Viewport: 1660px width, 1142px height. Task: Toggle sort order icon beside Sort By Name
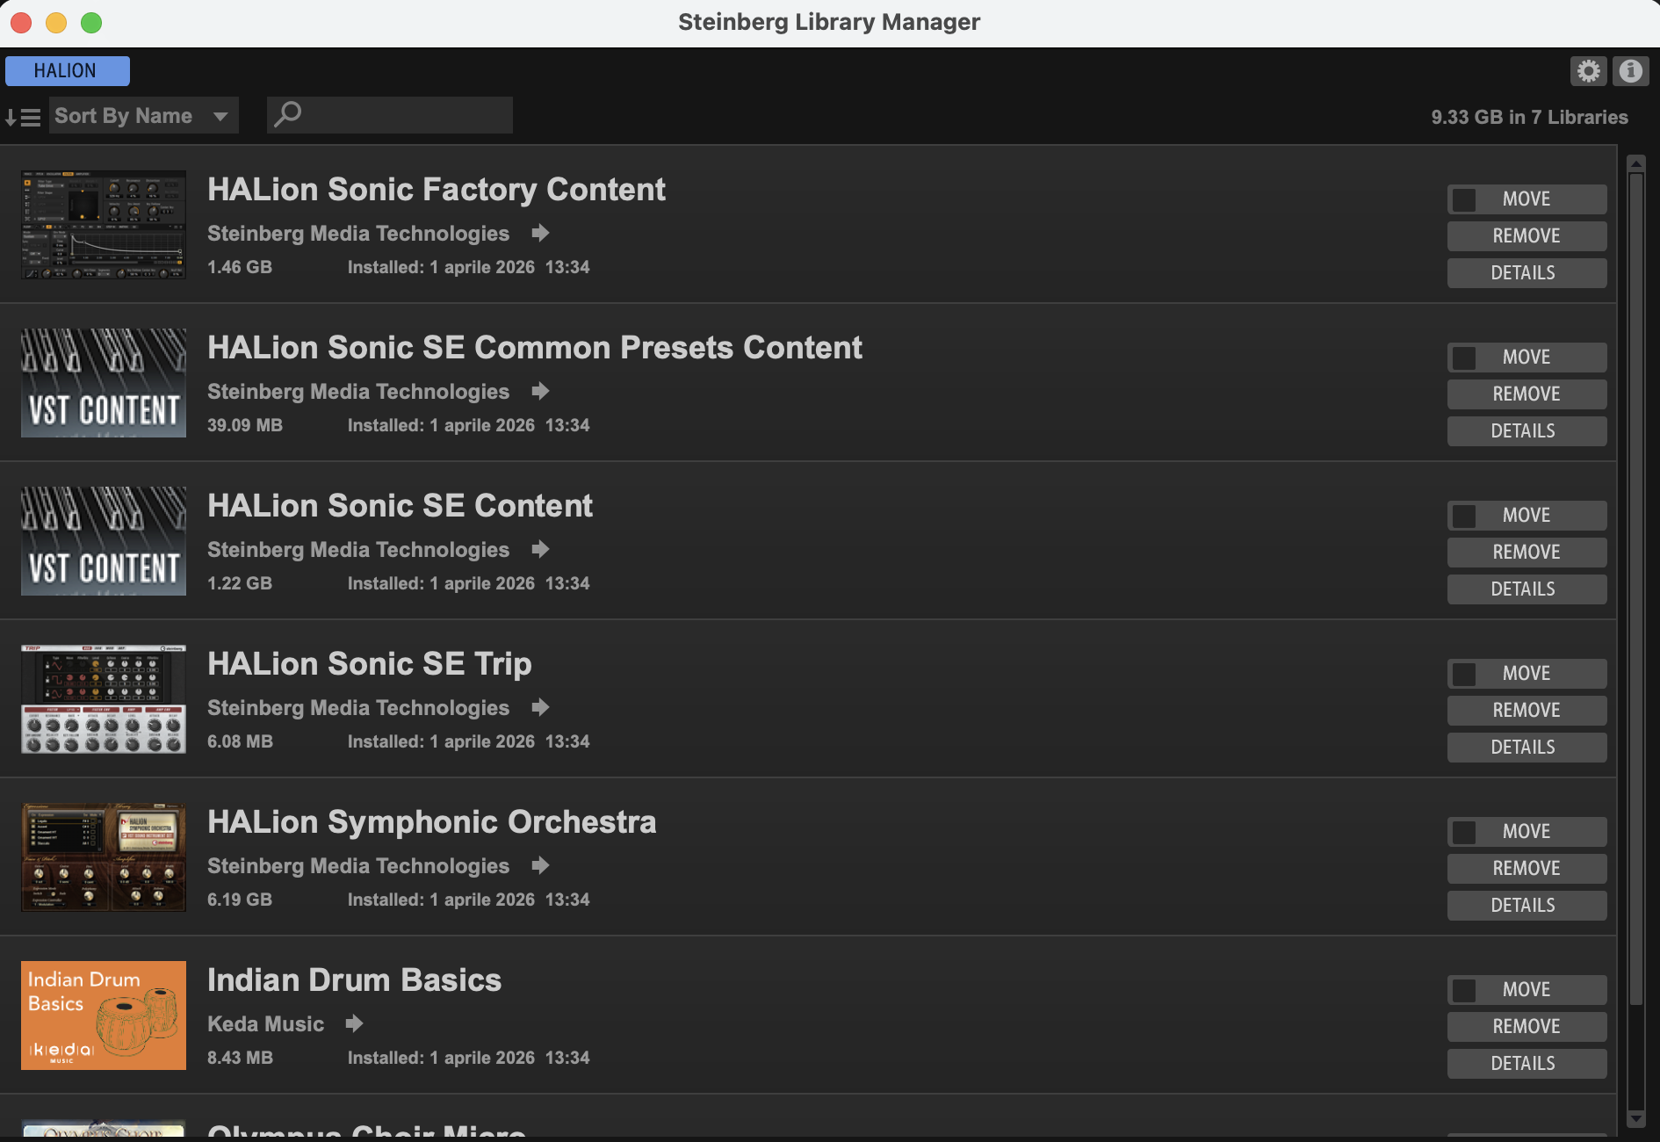pos(23,117)
